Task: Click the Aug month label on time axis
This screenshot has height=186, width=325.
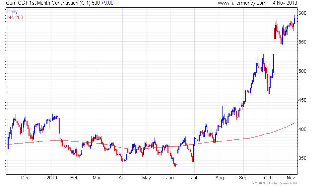Action: click(220, 178)
